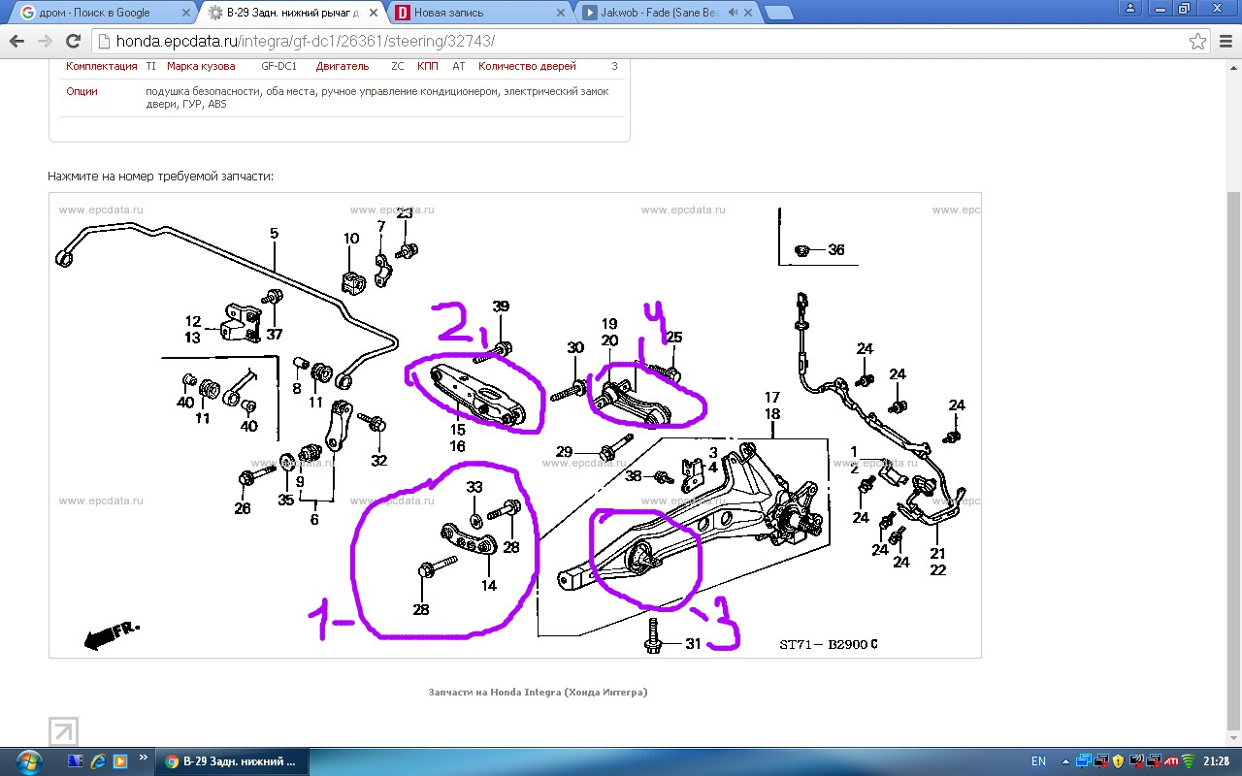
Task: Select part number 5 stabilizer bar
Action: (x=275, y=233)
